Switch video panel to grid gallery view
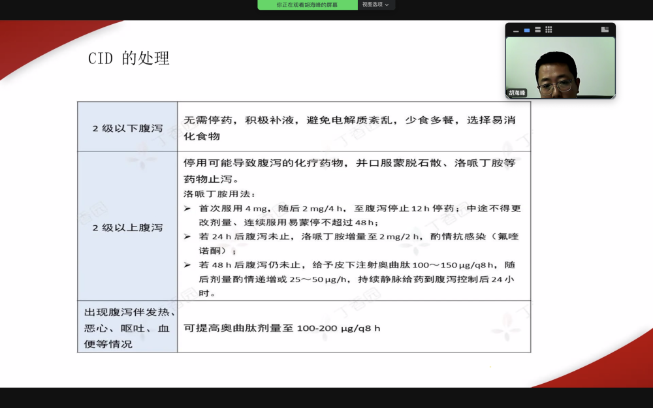 click(x=549, y=30)
